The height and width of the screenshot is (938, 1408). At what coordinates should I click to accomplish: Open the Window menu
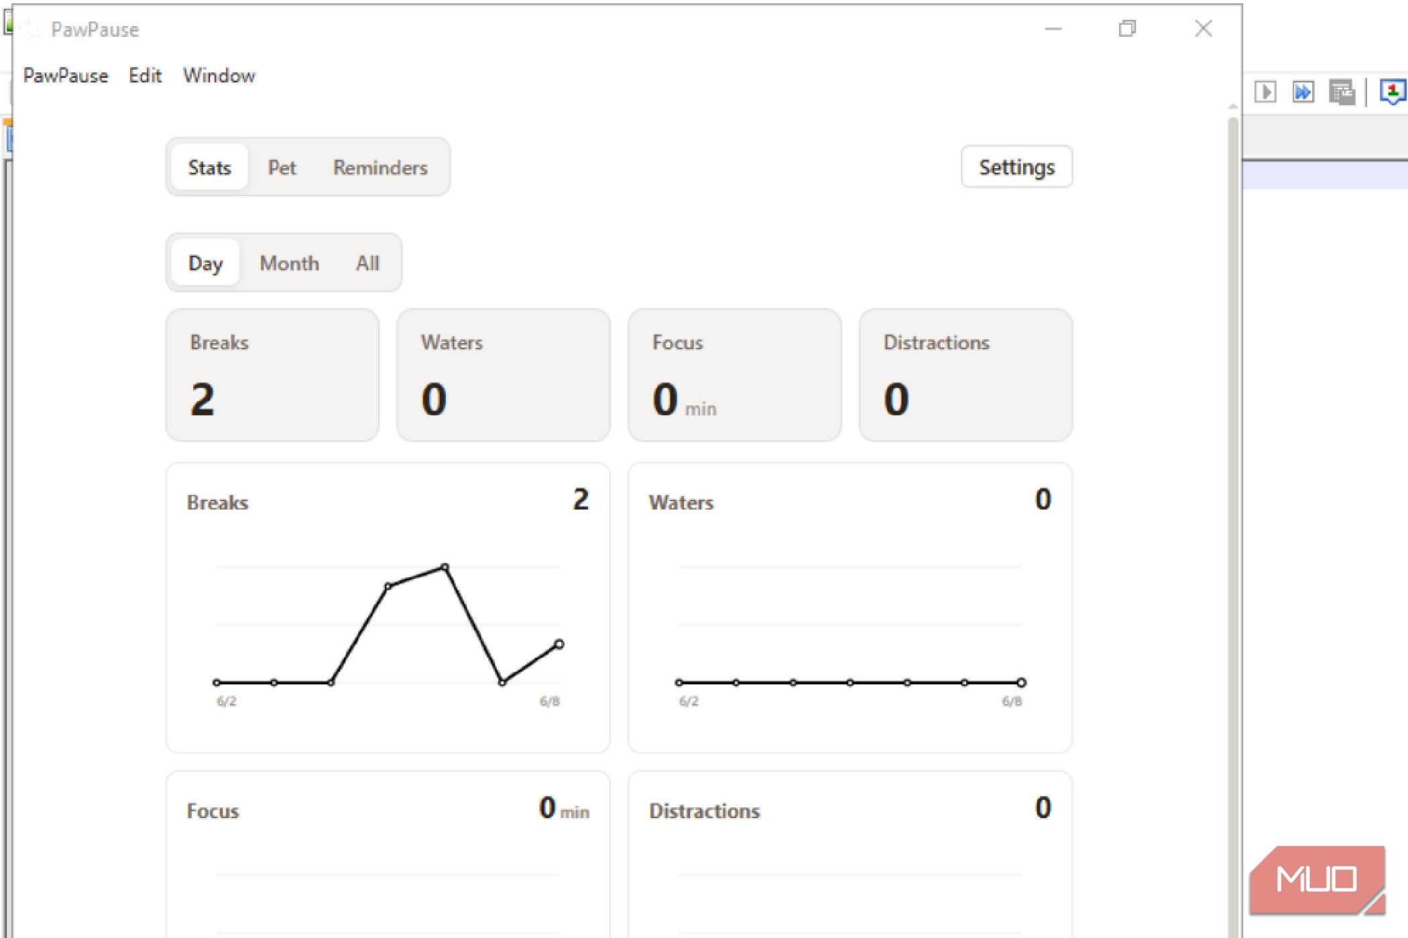coord(219,76)
